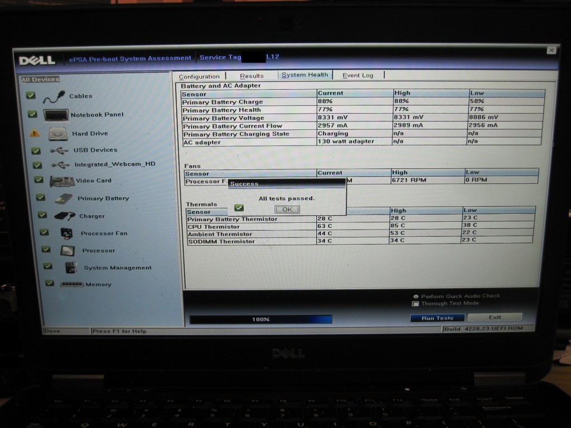Click the CPU Thermistor row label
571x428 pixels.
(214, 227)
